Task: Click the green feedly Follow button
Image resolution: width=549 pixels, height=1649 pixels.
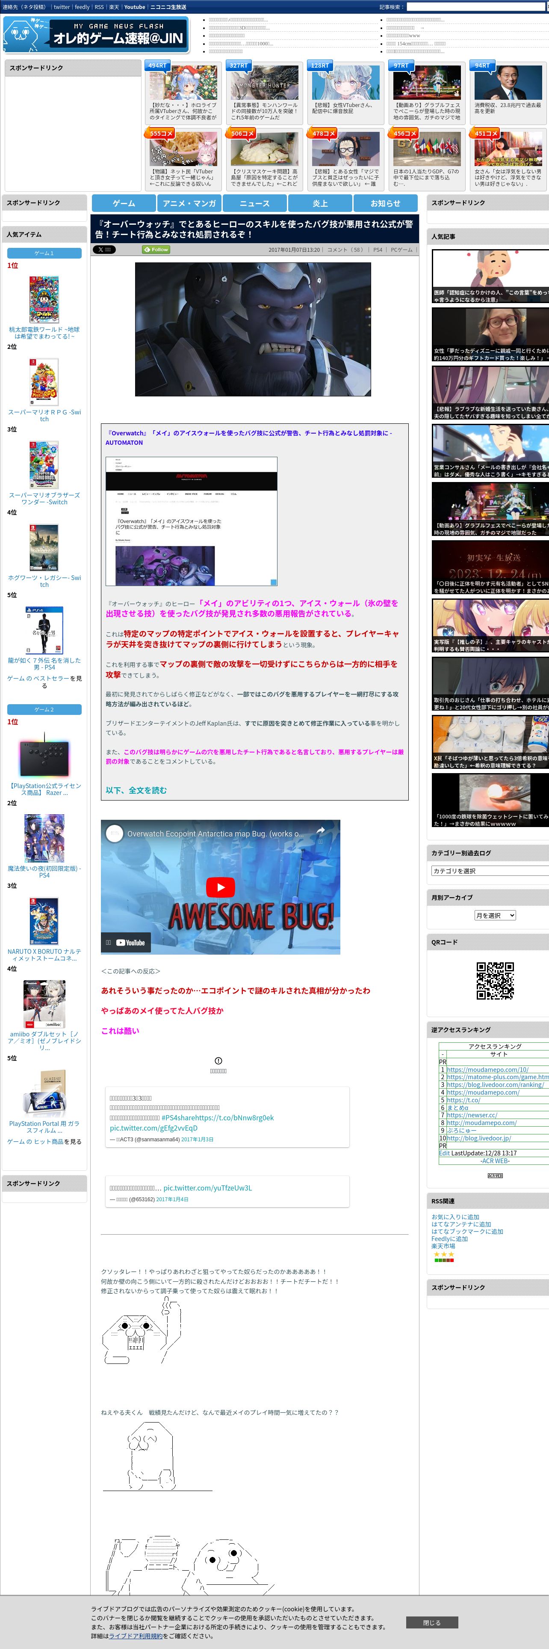Action: pyautogui.click(x=156, y=250)
